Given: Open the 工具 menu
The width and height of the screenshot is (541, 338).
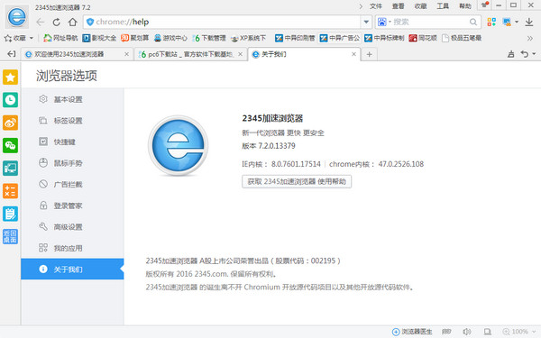Looking at the screenshot, I should tap(443, 6).
